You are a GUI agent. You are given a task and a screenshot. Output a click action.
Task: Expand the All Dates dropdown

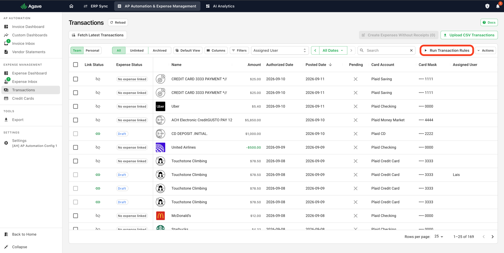click(x=333, y=50)
